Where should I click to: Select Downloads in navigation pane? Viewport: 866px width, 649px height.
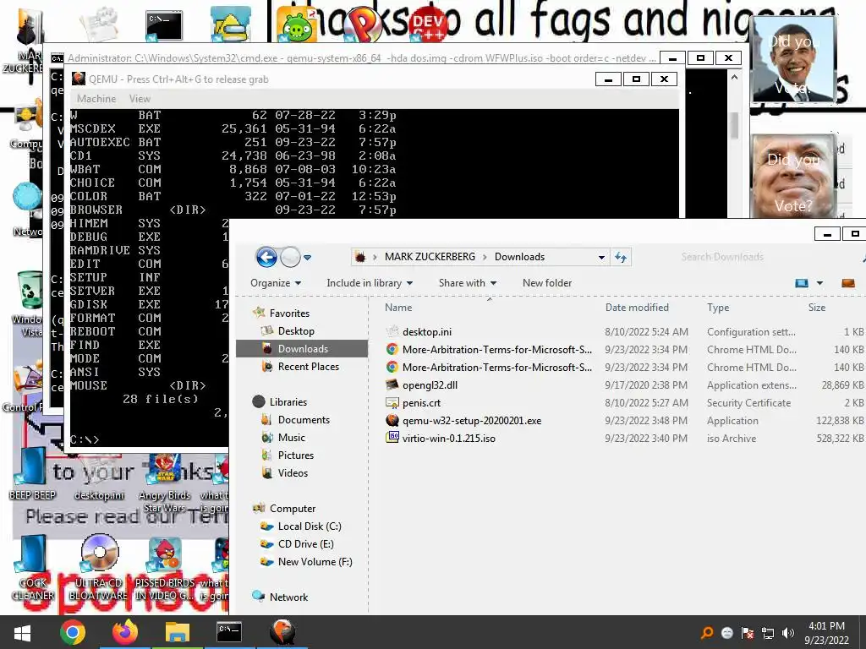pyautogui.click(x=302, y=349)
